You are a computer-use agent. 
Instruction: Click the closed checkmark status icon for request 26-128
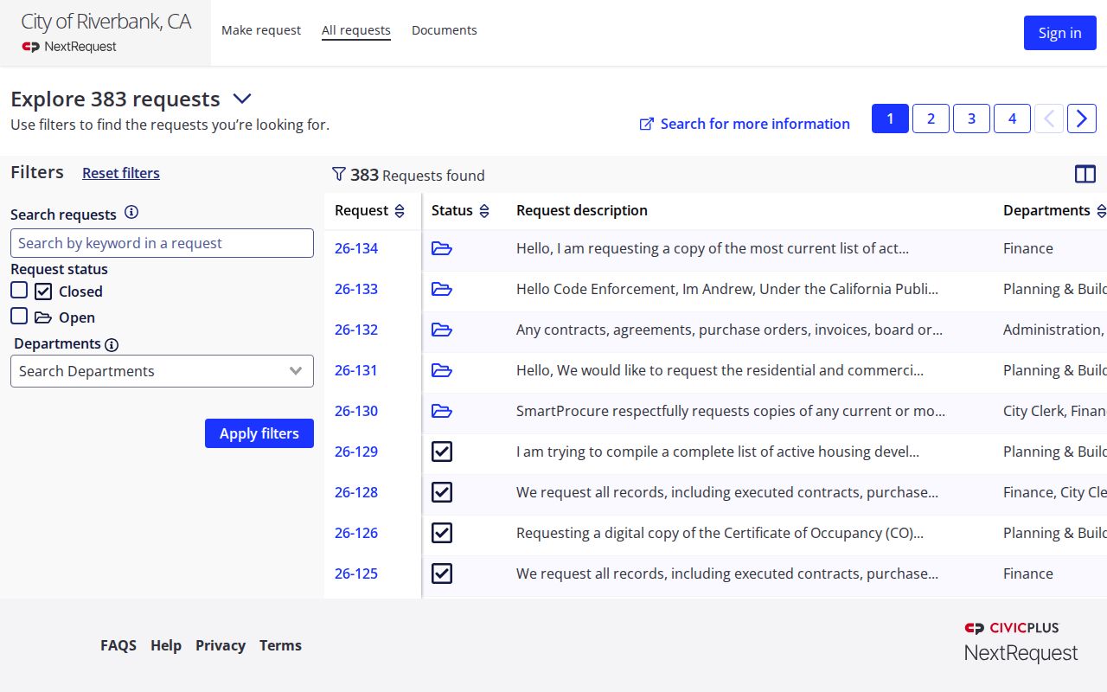coord(442,492)
